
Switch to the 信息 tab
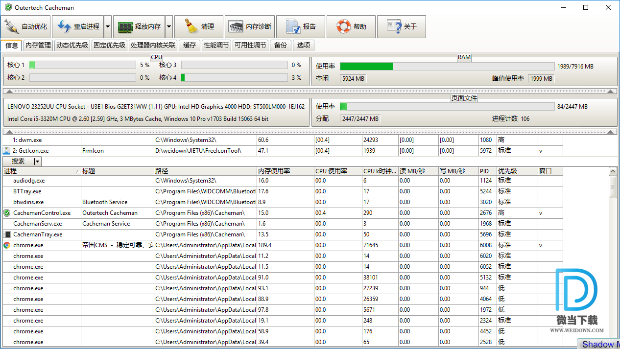pyautogui.click(x=11, y=45)
